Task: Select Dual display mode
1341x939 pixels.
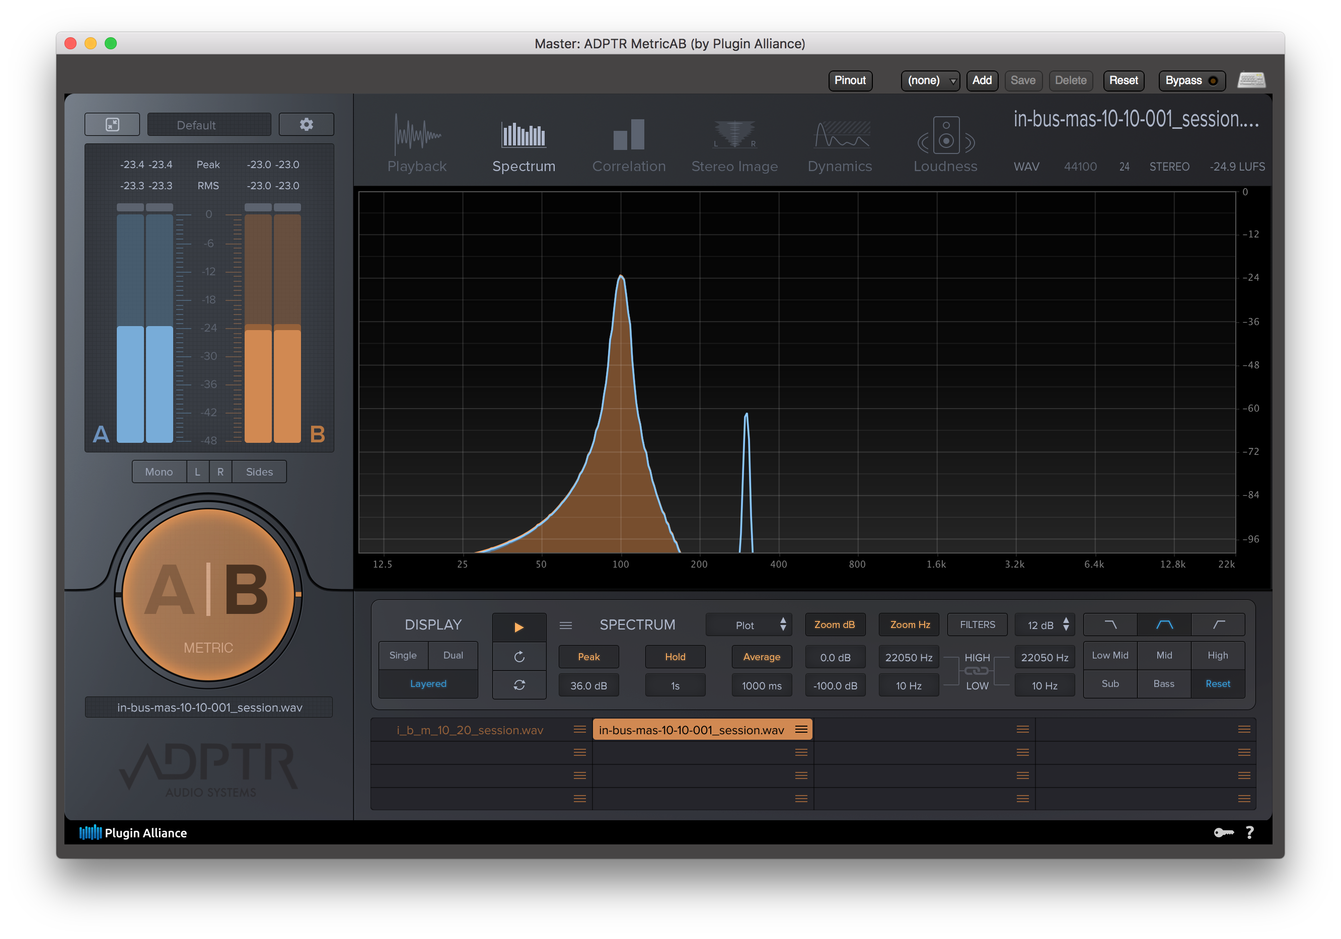Action: coord(453,655)
